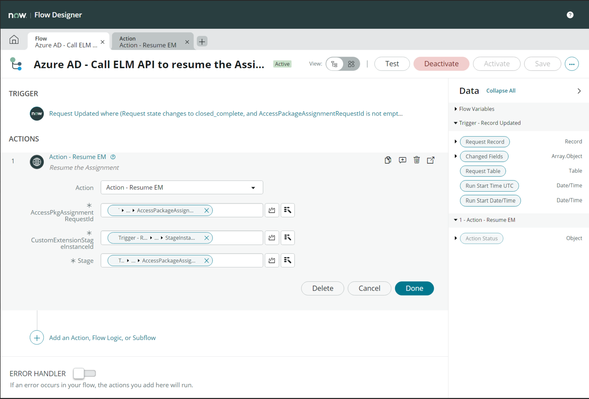589x399 pixels.
Task: Add a new tab with plus icon
Action: point(202,41)
